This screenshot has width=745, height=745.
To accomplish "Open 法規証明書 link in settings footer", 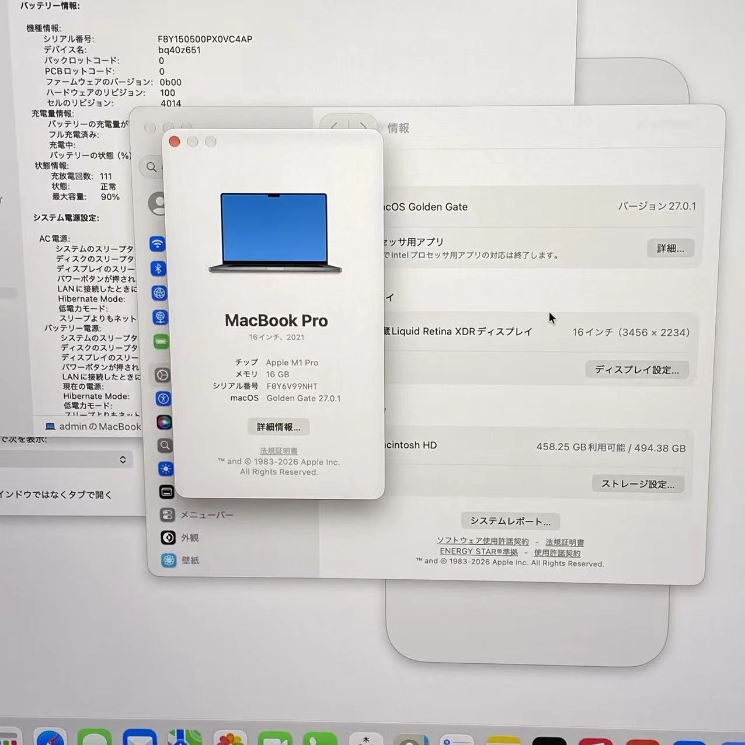I will (x=565, y=542).
